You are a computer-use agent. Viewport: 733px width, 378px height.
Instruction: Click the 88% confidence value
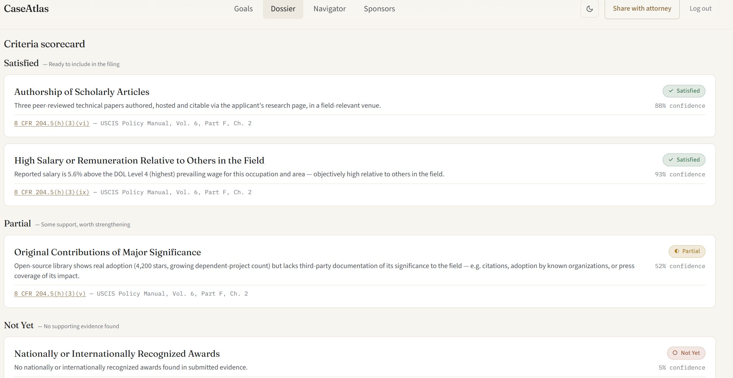coord(680,106)
